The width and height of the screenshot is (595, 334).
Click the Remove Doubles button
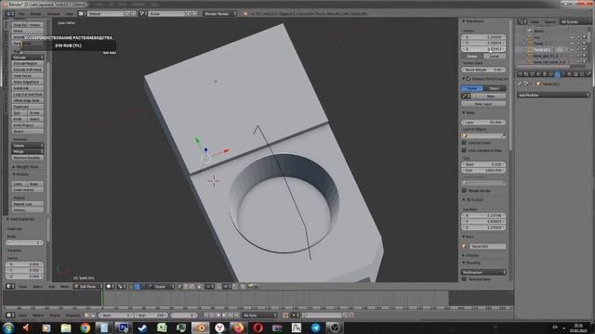(28, 158)
